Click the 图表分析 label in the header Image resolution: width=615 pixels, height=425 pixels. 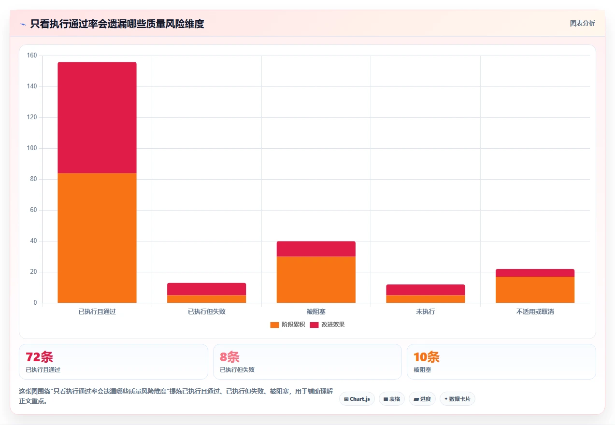pos(582,23)
